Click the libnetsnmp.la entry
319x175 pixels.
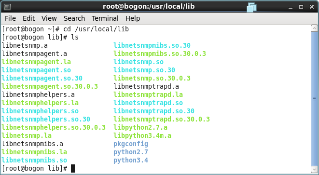27,136
